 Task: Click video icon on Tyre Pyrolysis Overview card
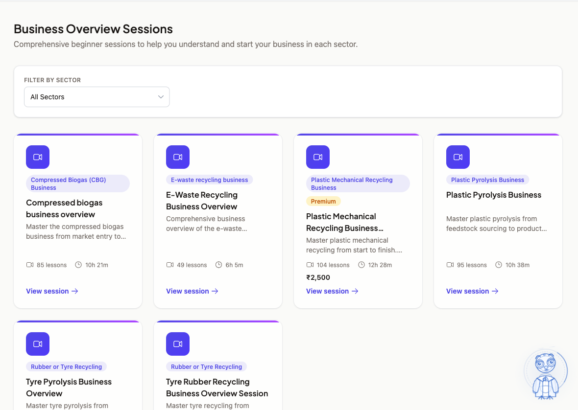[38, 344]
